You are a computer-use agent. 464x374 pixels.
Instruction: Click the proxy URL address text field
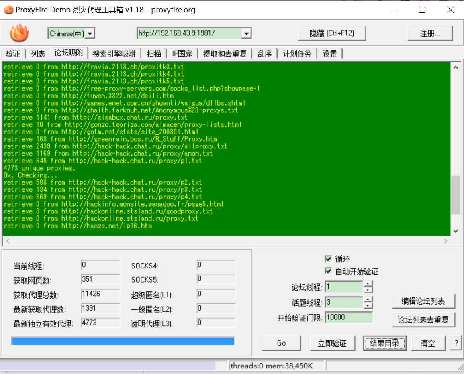[189, 33]
